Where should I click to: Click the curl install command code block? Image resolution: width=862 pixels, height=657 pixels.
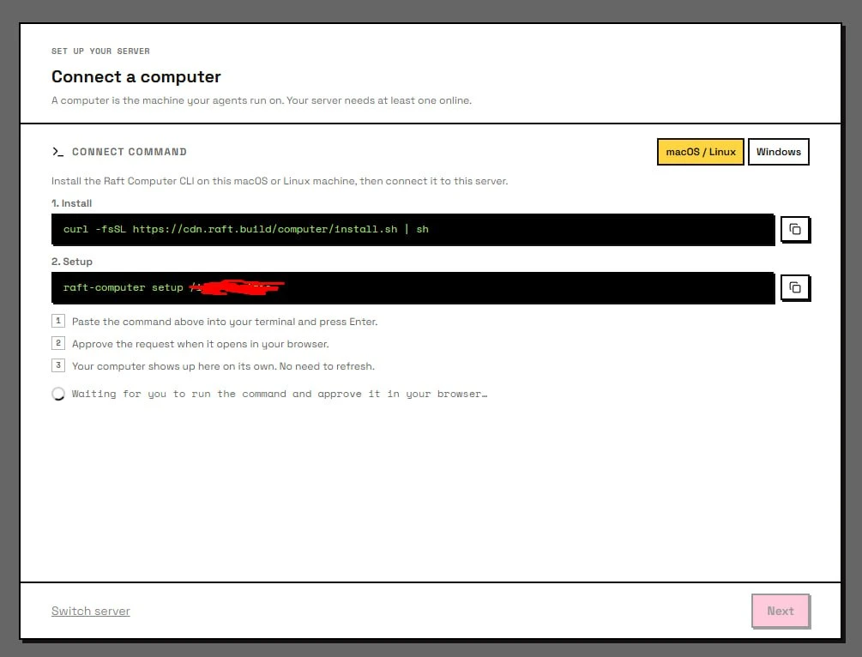[413, 229]
